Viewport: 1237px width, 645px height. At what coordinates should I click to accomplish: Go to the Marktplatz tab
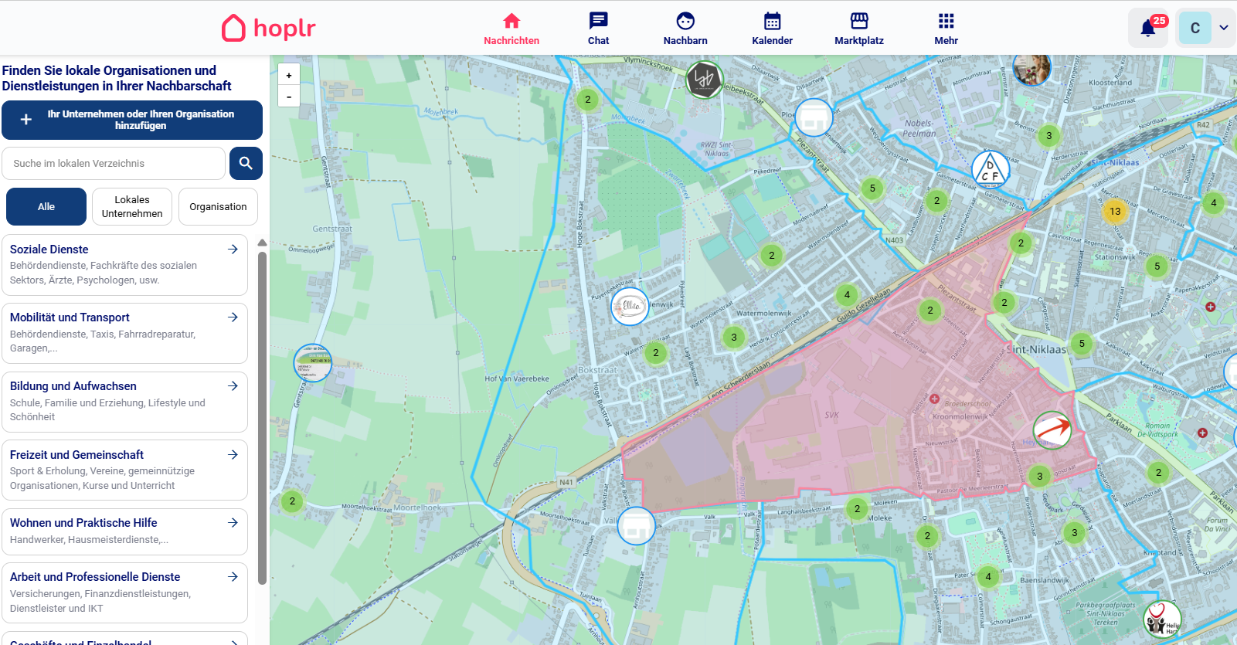point(858,29)
